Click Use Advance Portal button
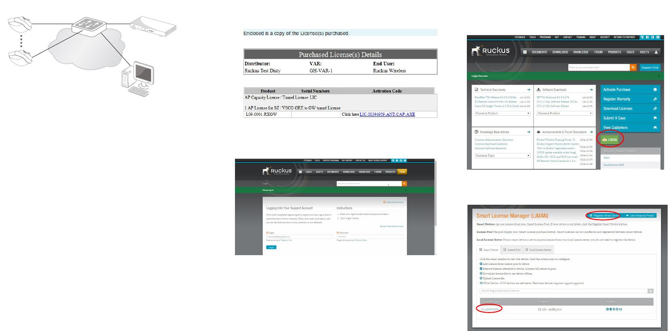The height and width of the screenshot is (331, 668). [639, 215]
